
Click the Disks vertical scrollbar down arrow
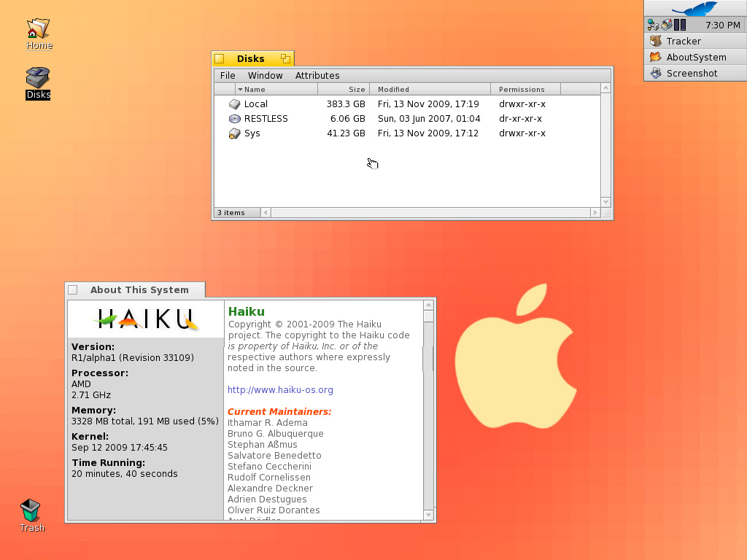[x=606, y=202]
